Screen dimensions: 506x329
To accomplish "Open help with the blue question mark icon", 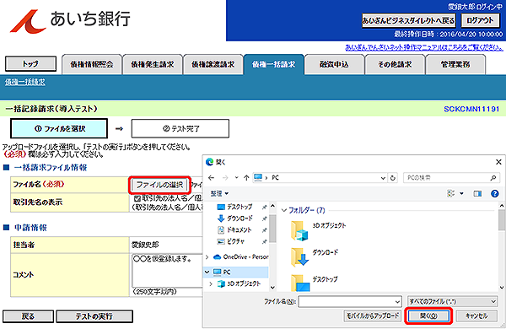I will tap(495, 194).
